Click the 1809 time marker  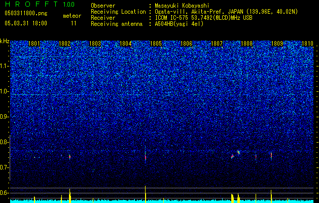point(277,44)
